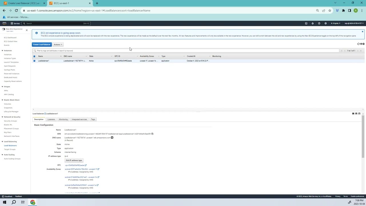Open Windows Start menu
This screenshot has width=366, height=206.
[4, 202]
